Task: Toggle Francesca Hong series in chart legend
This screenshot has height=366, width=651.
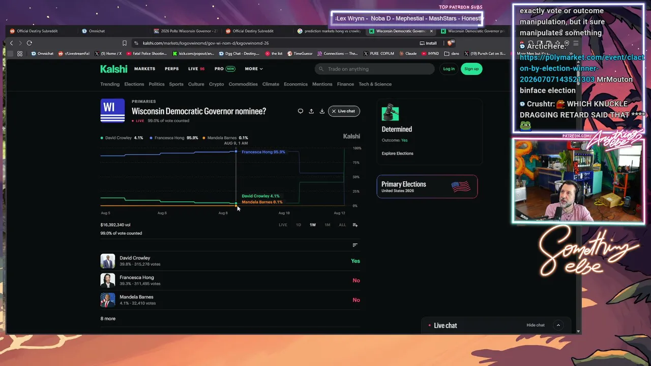Action: tap(174, 138)
